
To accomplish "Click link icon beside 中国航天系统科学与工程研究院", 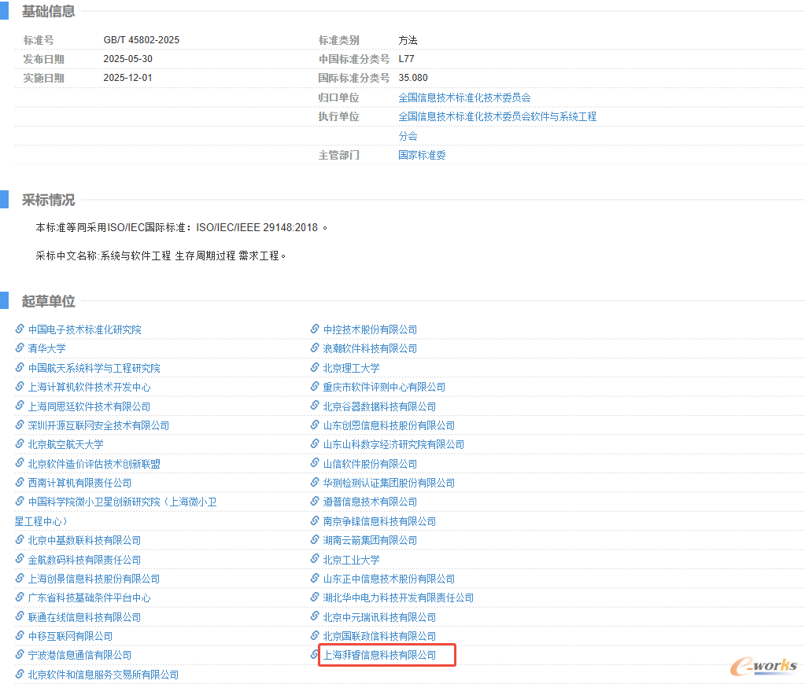I will [x=20, y=367].
